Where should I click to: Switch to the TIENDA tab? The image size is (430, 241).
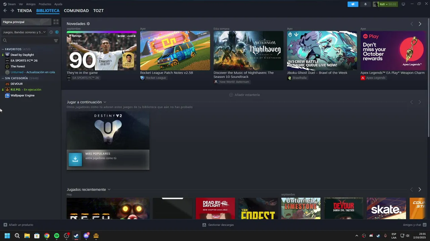[25, 11]
